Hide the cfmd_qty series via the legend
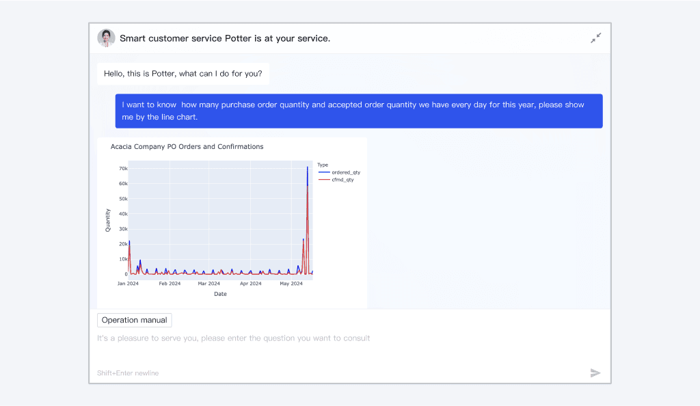Image resolution: width=700 pixels, height=406 pixels. (342, 180)
